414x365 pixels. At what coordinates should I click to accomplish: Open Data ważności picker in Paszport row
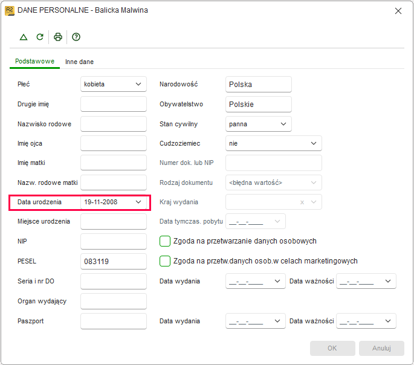point(388,321)
